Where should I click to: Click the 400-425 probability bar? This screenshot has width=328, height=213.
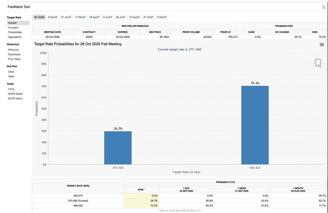(255, 125)
